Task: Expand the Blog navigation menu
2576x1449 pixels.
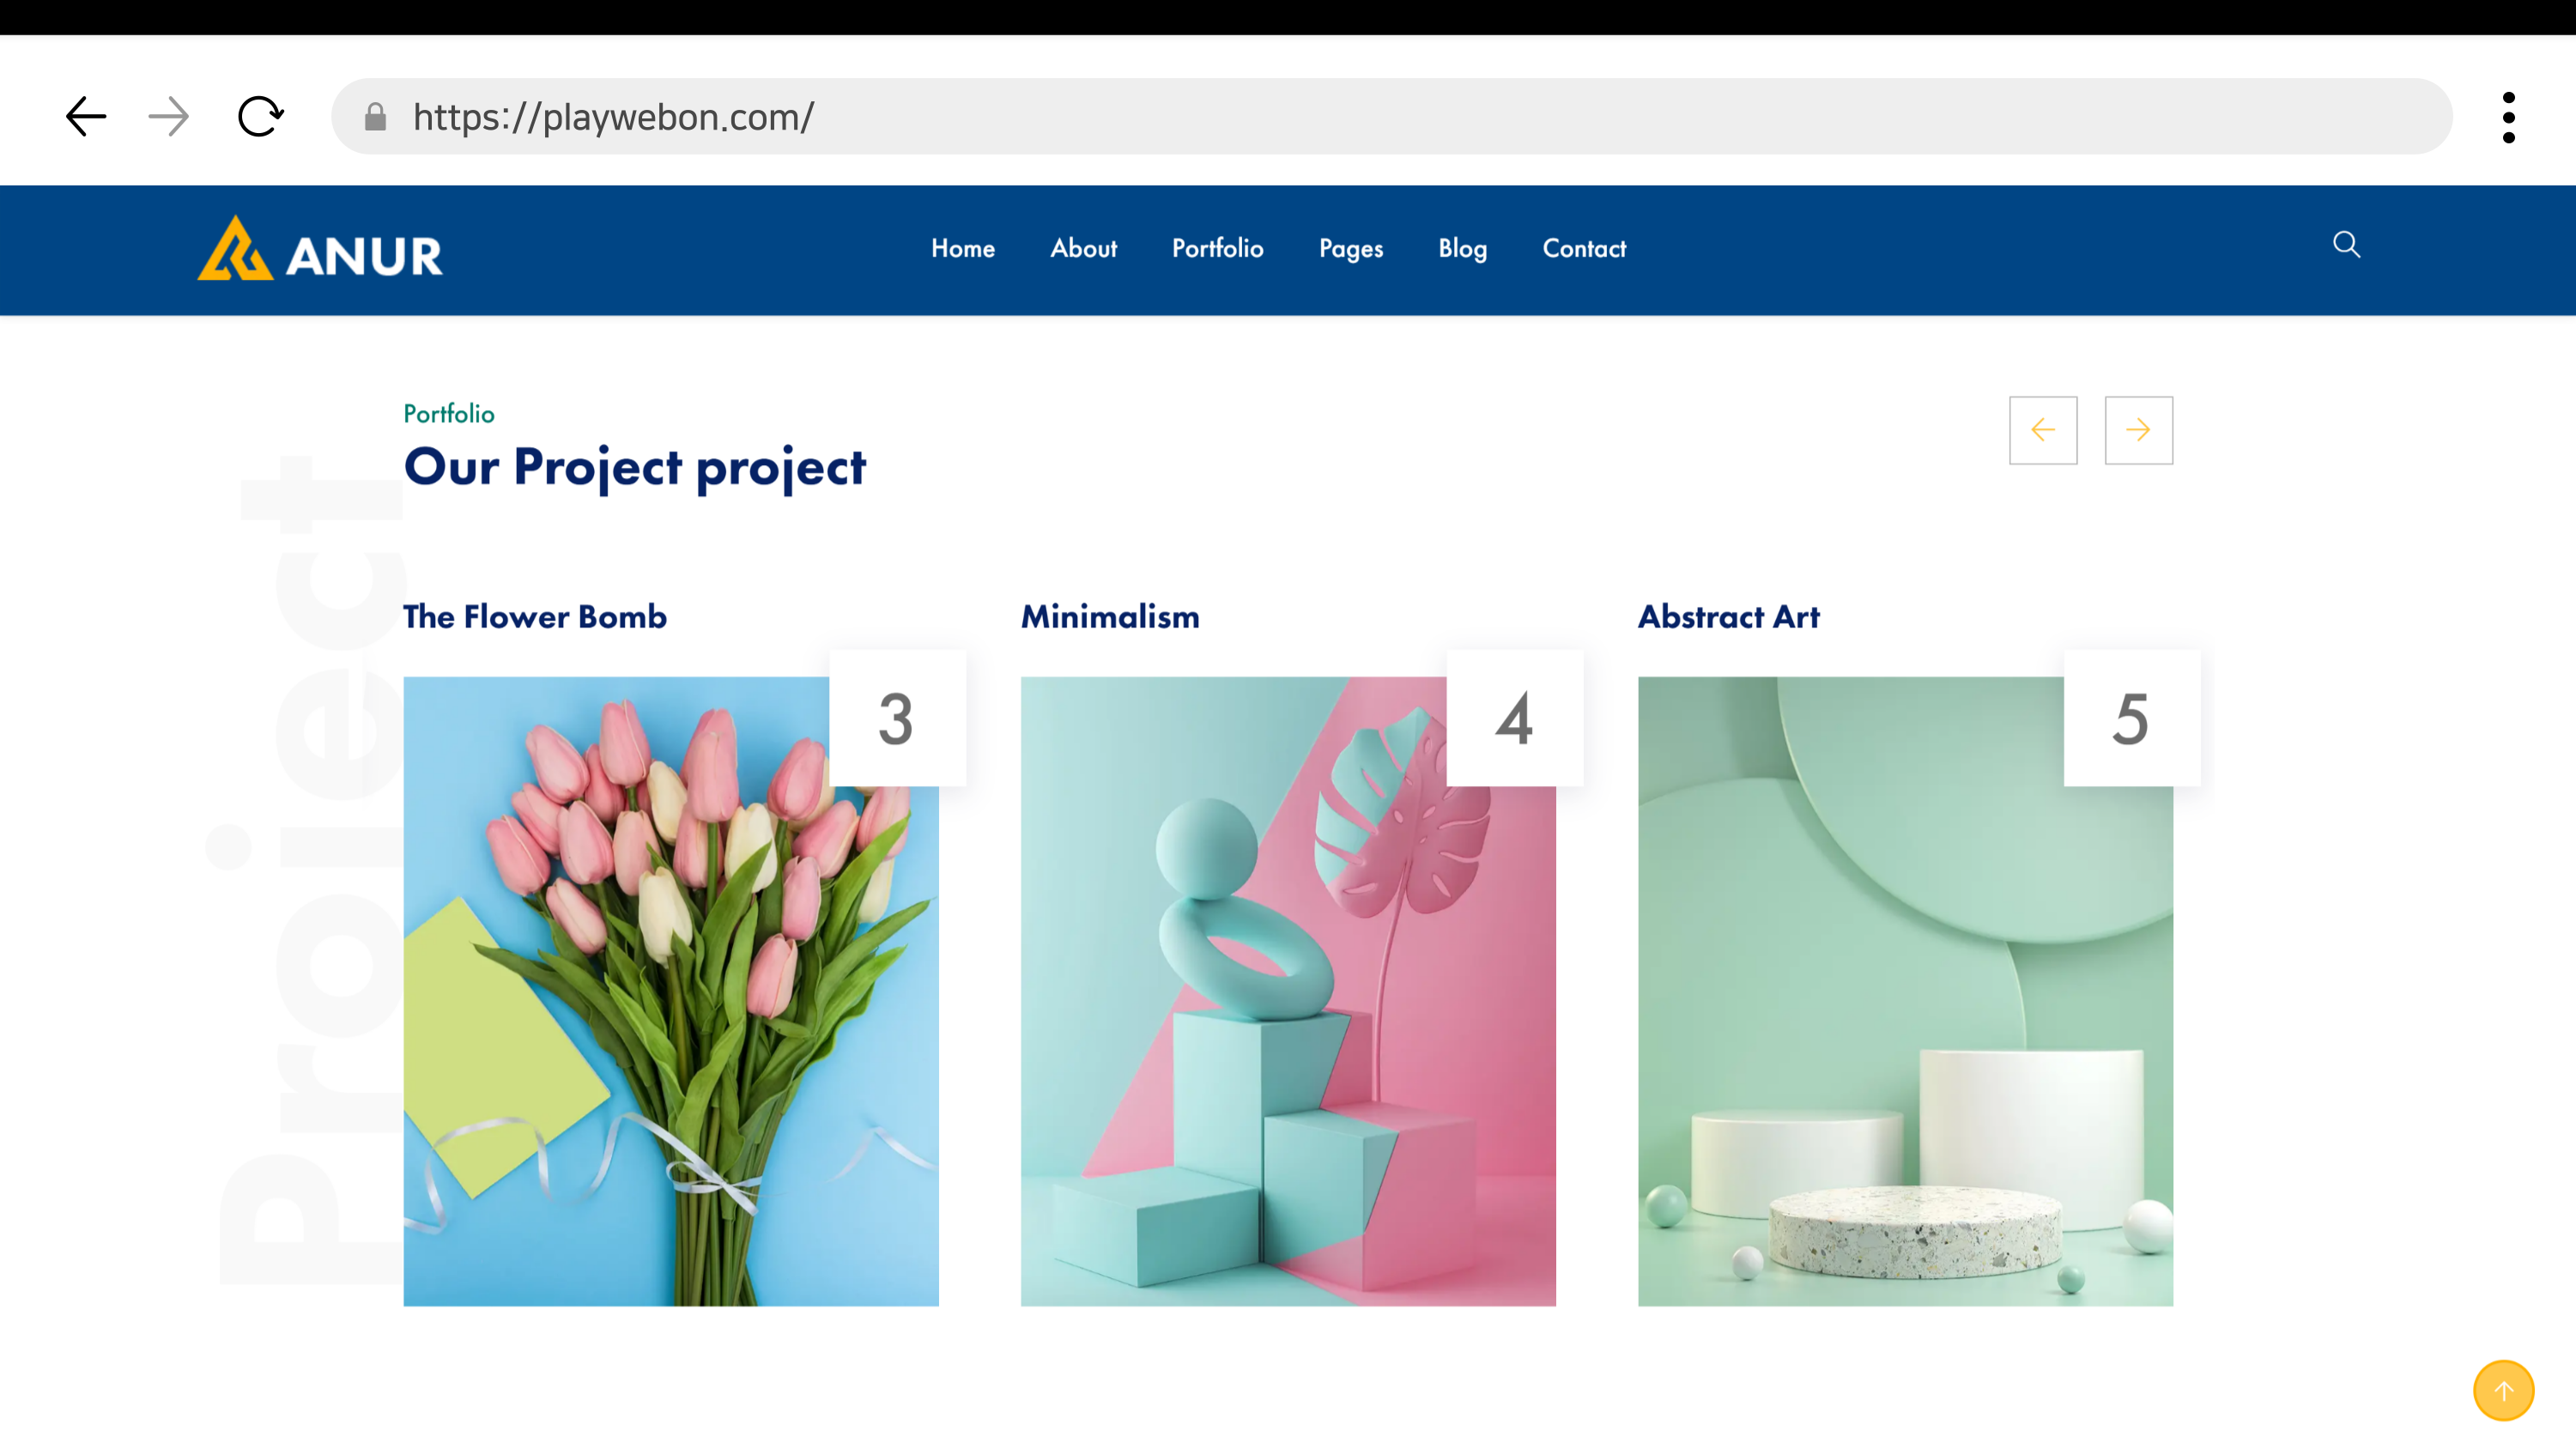Action: pyautogui.click(x=1462, y=248)
